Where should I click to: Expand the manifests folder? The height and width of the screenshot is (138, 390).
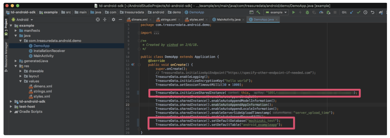[x=16, y=31]
